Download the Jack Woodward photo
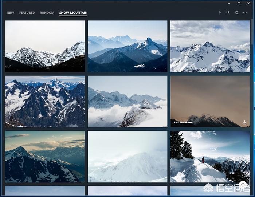This screenshot has height=197, width=255. pos(244,123)
